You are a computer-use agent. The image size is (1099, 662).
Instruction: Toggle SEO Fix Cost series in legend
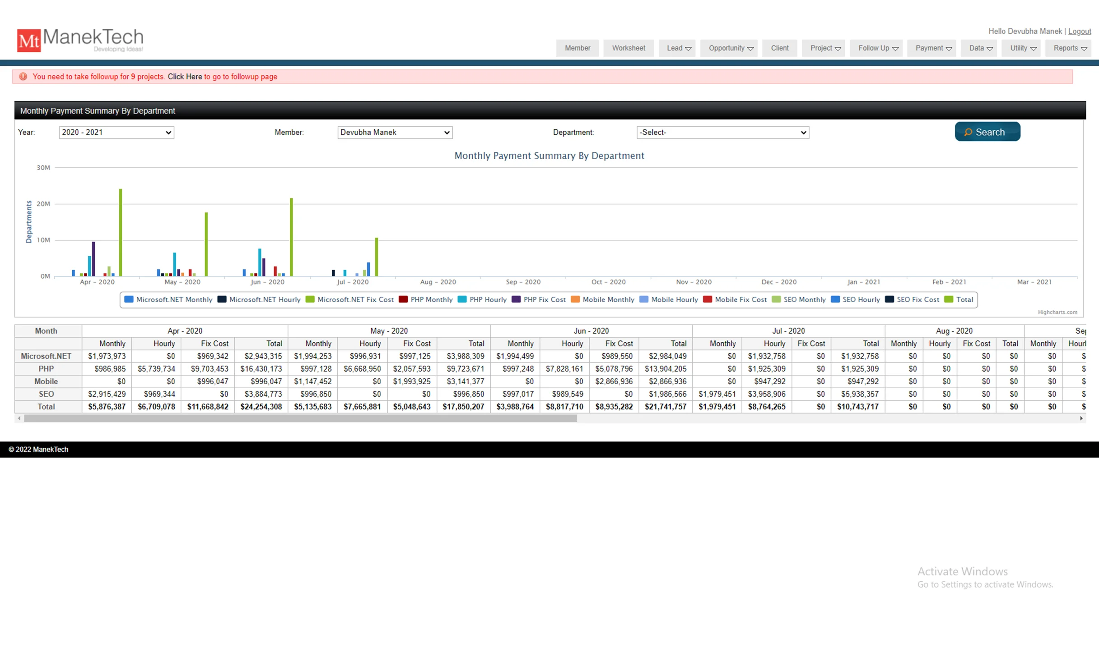(912, 300)
